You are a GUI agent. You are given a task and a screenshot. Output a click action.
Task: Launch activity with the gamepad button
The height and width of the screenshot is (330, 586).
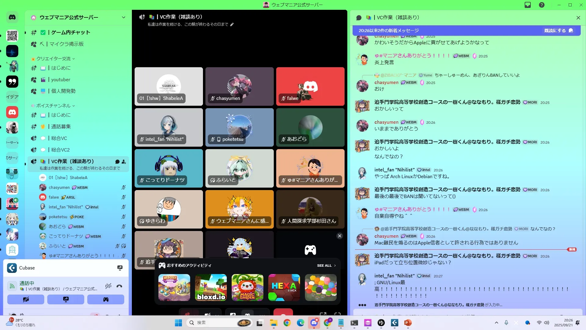(106, 299)
